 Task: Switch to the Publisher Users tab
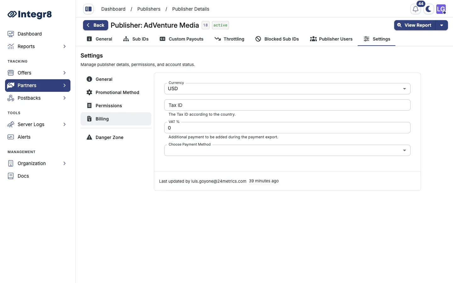pyautogui.click(x=331, y=39)
